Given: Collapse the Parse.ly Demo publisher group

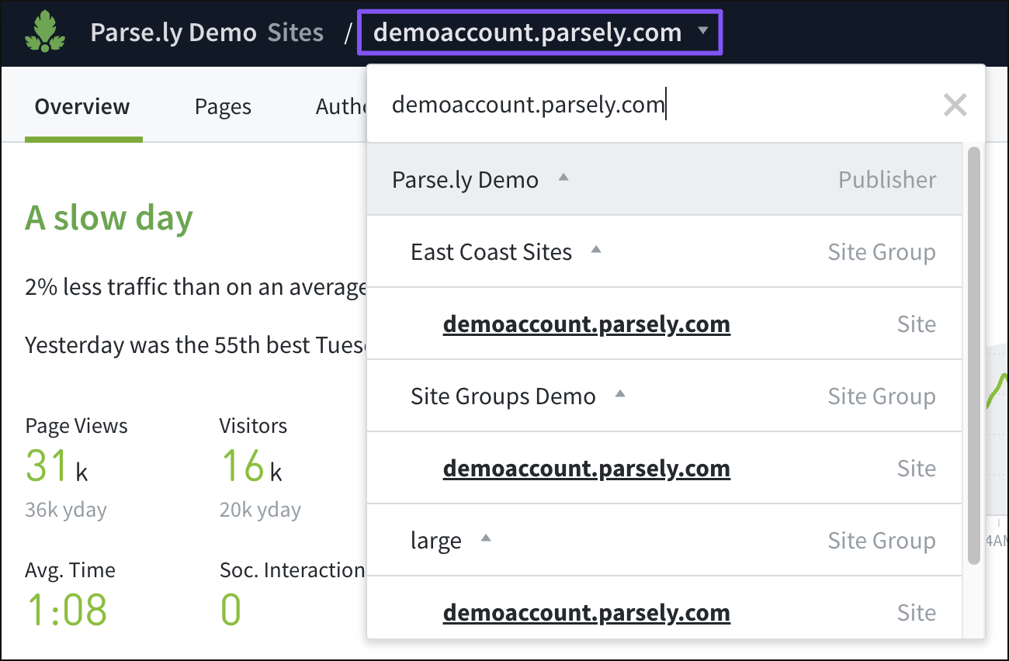Looking at the screenshot, I should coord(563,178).
